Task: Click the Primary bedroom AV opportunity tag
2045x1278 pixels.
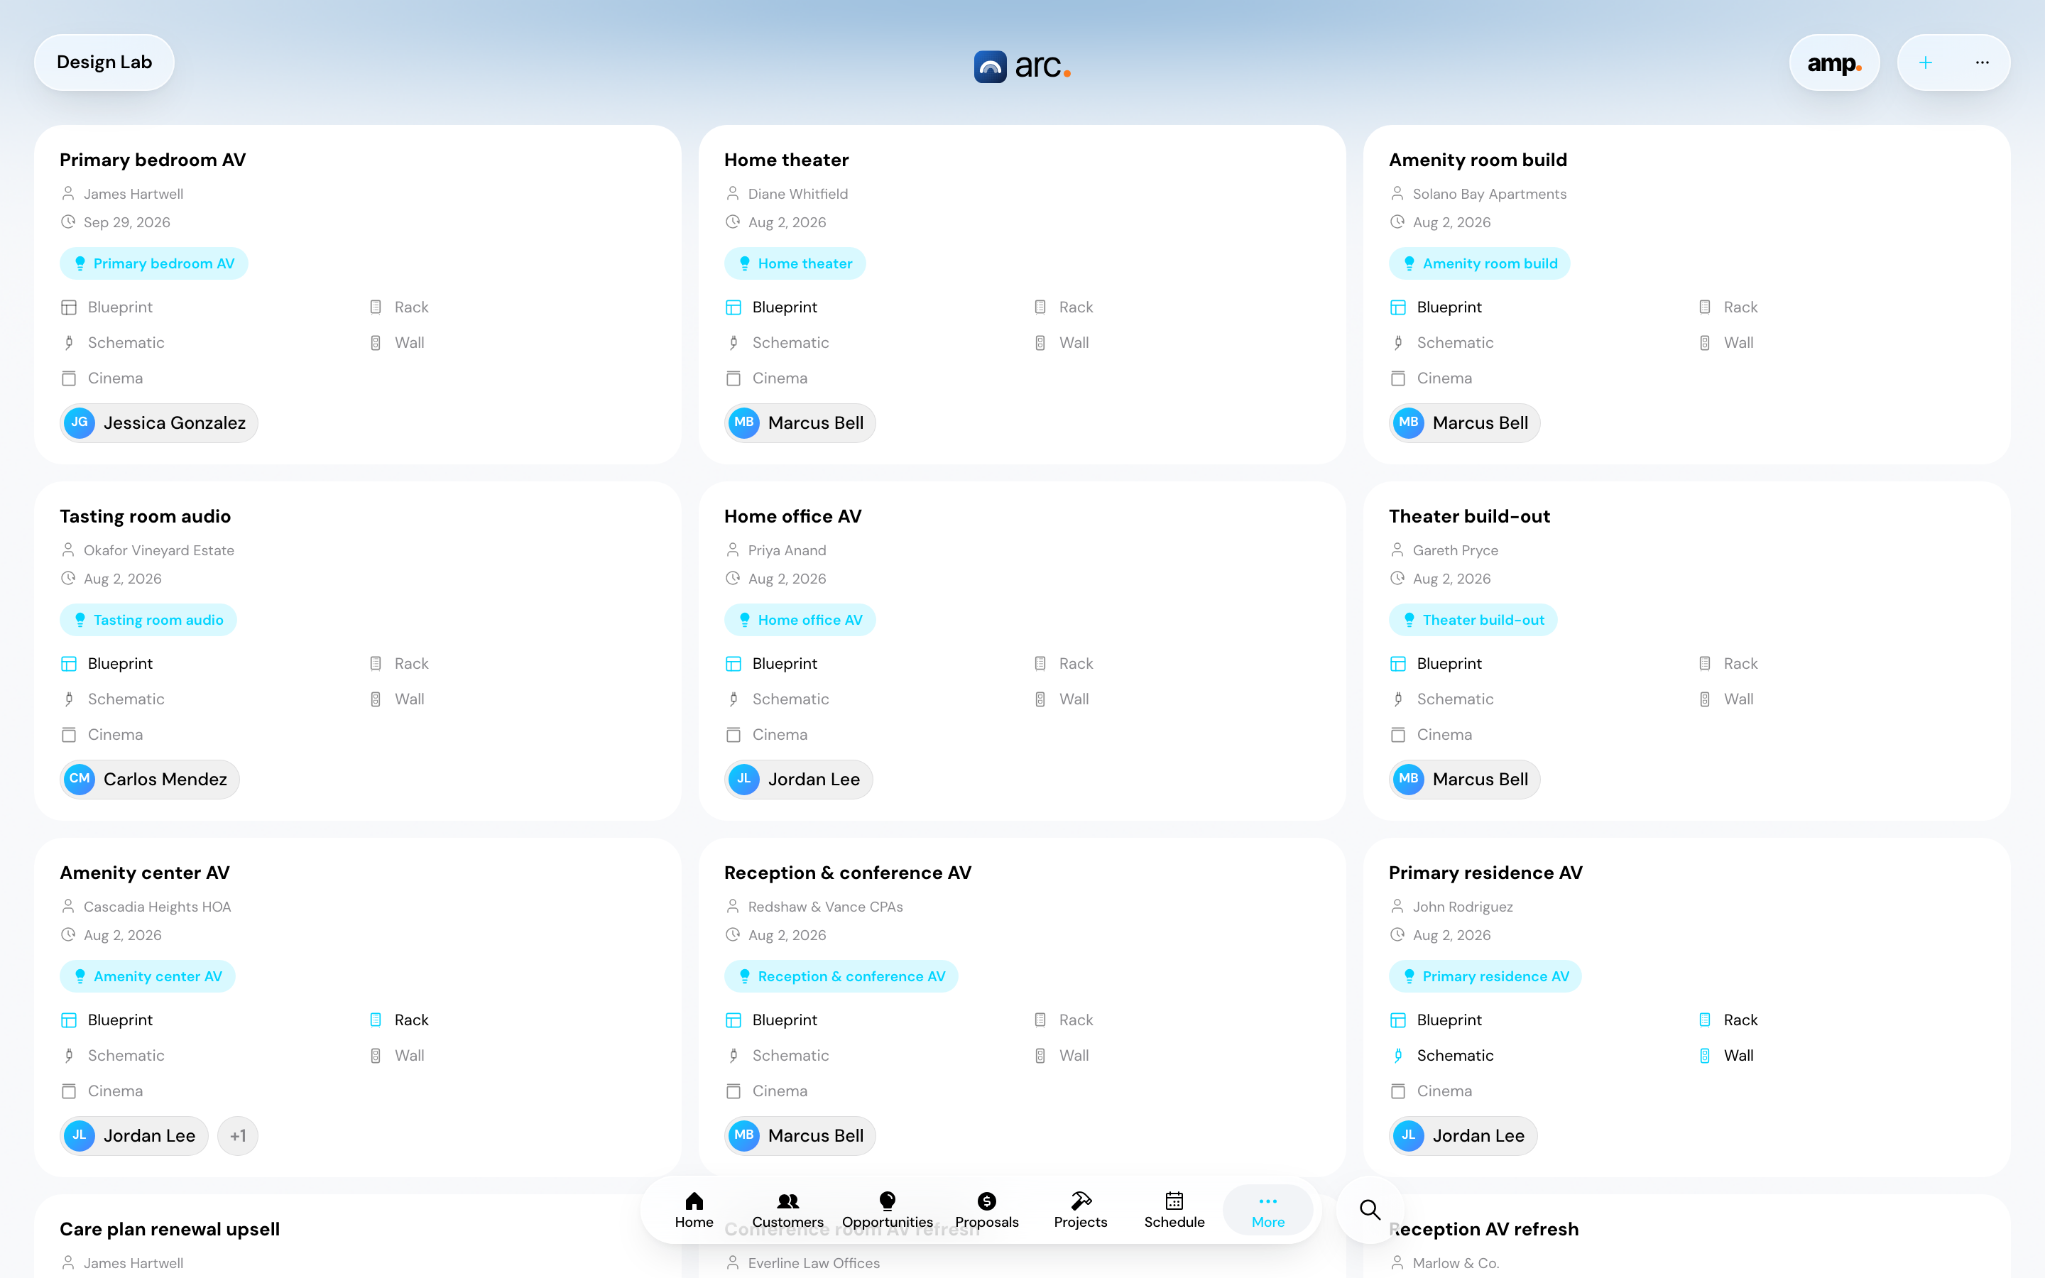Action: click(x=154, y=263)
